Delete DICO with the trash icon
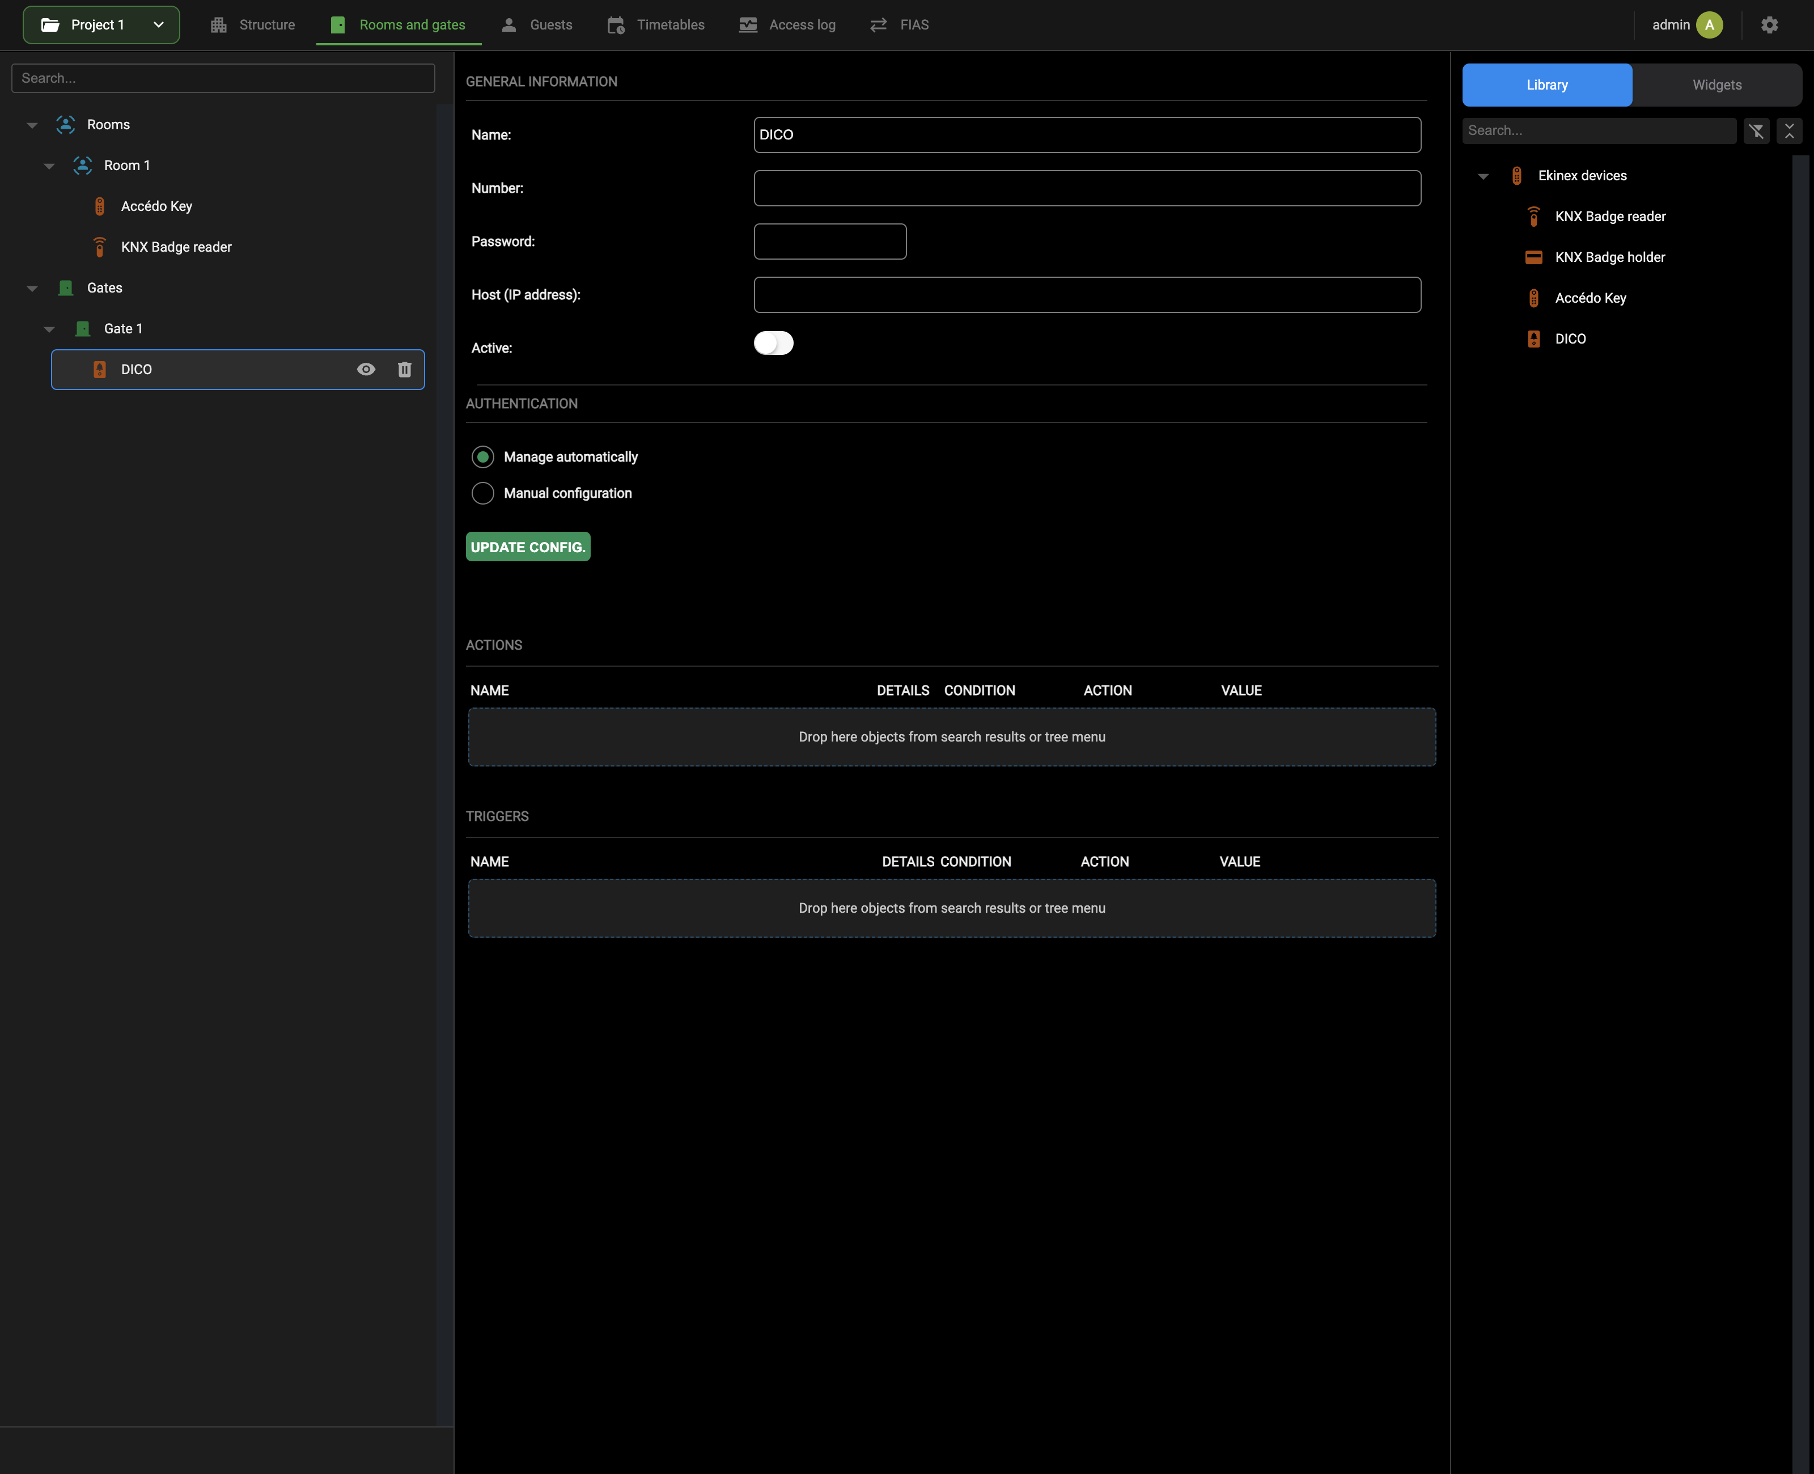1814x1474 pixels. point(404,369)
